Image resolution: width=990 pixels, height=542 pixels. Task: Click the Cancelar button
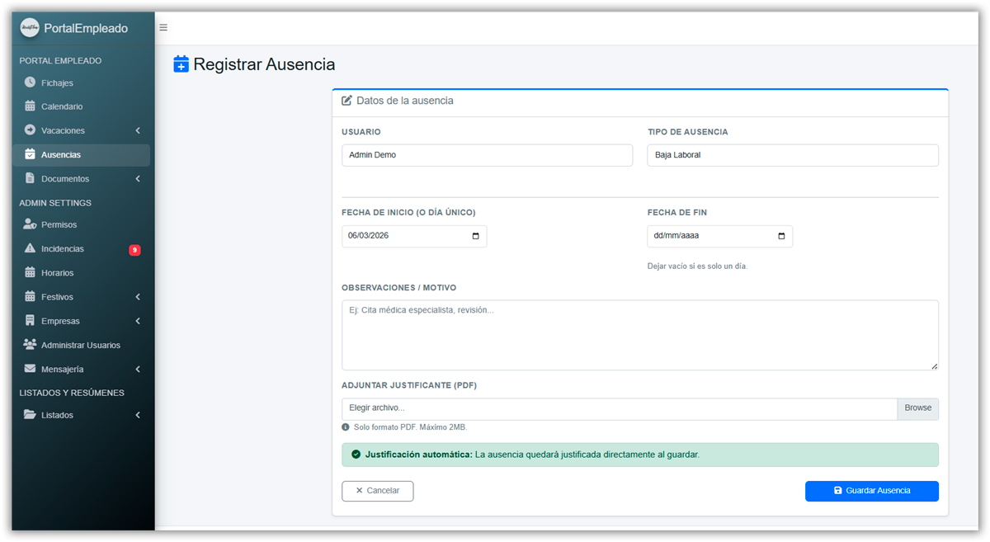(377, 491)
